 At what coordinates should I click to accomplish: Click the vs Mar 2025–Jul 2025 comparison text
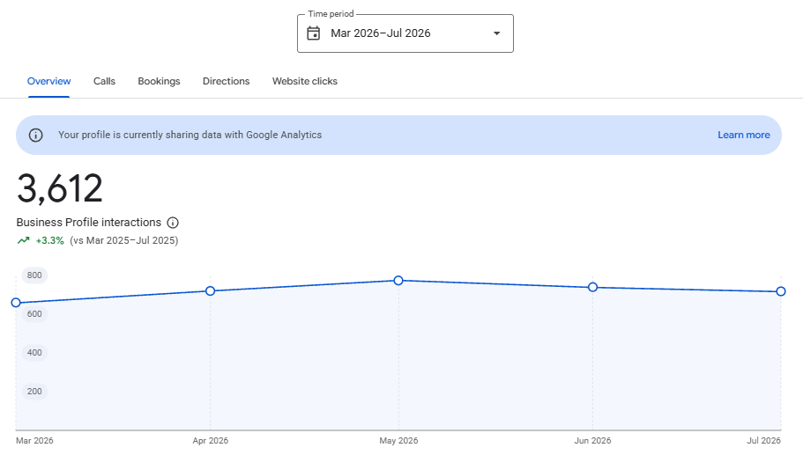click(124, 241)
